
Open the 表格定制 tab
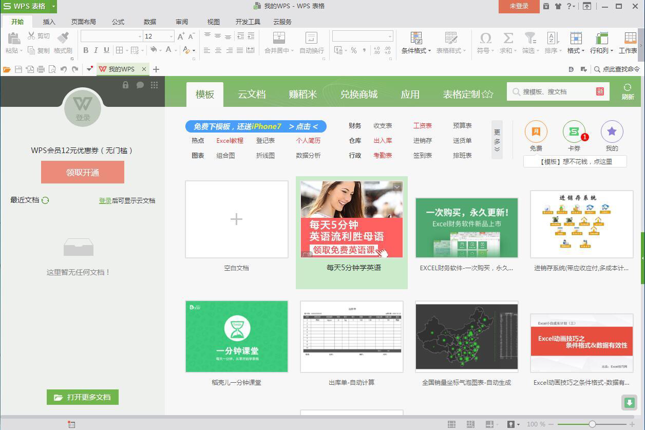[x=468, y=94]
